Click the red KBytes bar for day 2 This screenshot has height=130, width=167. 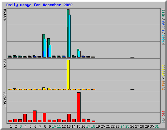15,121
